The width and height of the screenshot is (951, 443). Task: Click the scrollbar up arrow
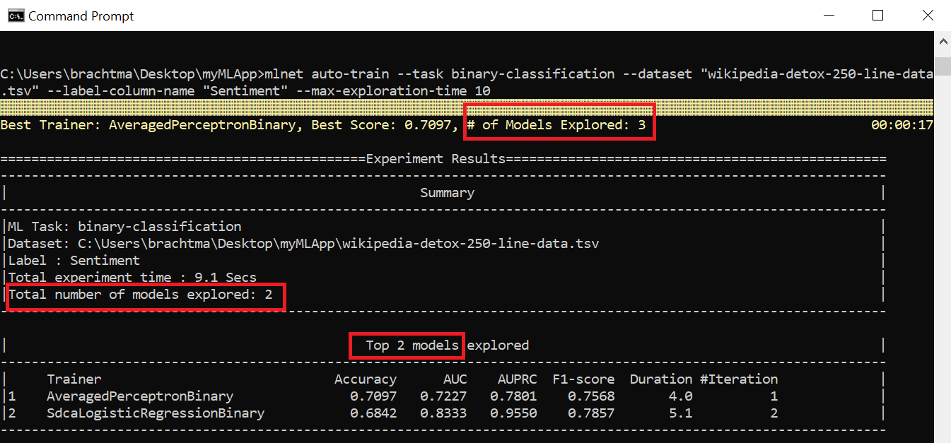(943, 41)
